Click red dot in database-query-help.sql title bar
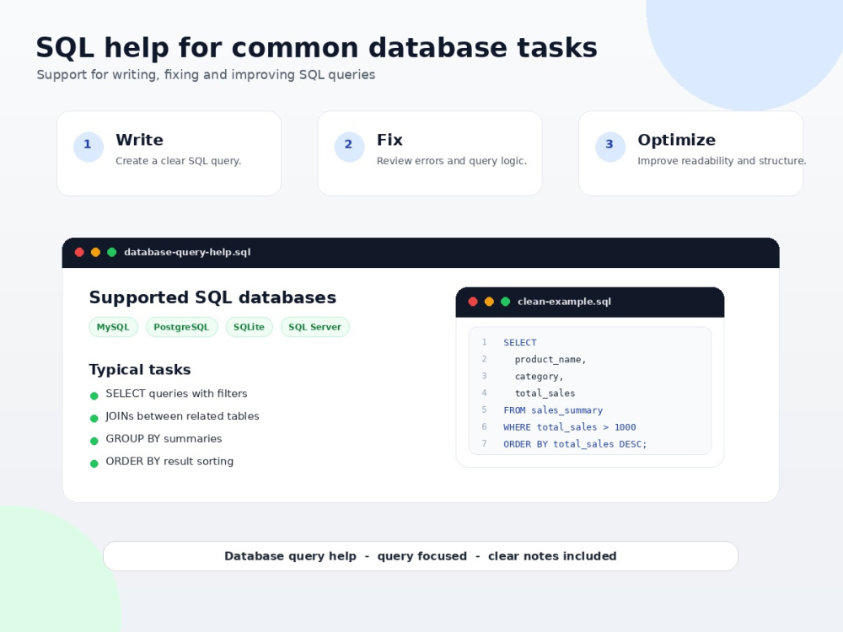This screenshot has width=843, height=632. click(79, 252)
